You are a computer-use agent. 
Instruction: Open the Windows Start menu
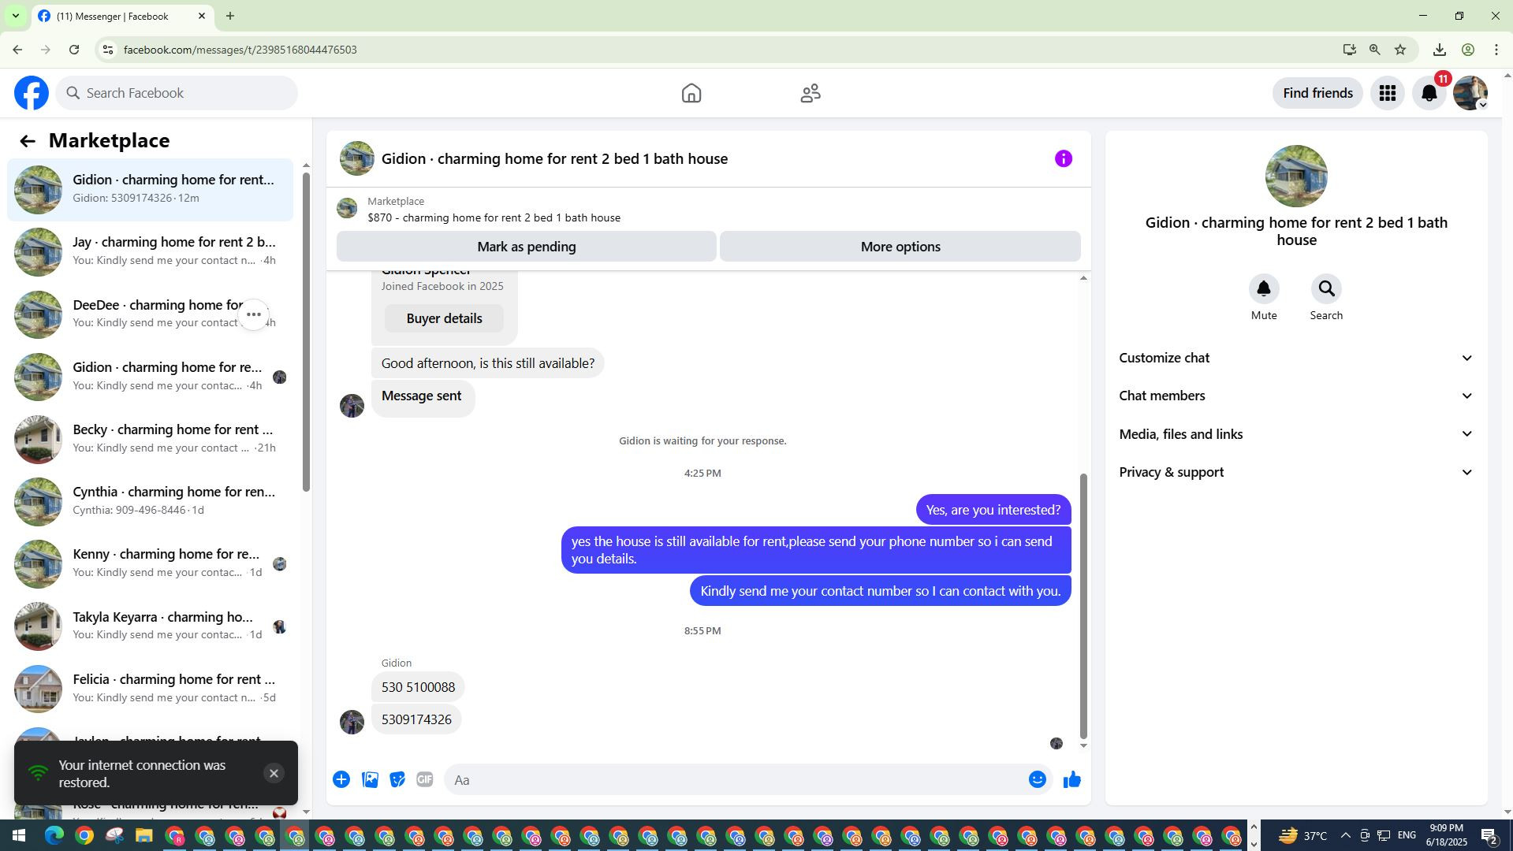pos(19,836)
